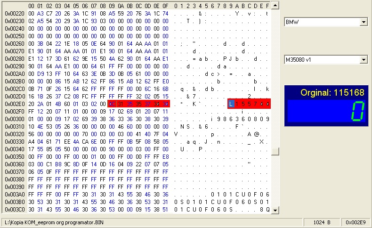Select highlighted hex byte 4C in row 0x002E0
The width and height of the screenshot is (372, 228).
112,104
